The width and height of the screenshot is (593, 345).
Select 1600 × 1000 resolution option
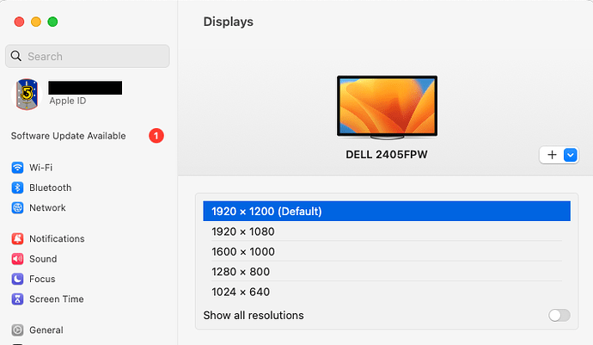pyautogui.click(x=387, y=251)
